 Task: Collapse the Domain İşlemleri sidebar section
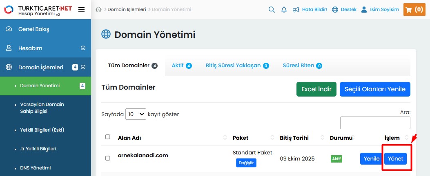pos(83,67)
